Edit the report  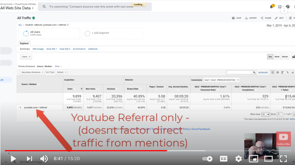pos(279,18)
